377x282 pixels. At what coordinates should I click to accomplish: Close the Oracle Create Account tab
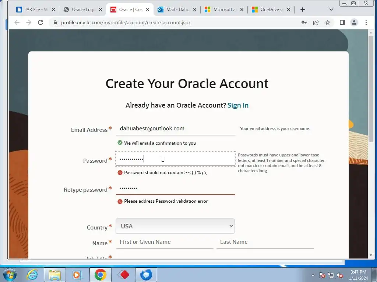[148, 10]
